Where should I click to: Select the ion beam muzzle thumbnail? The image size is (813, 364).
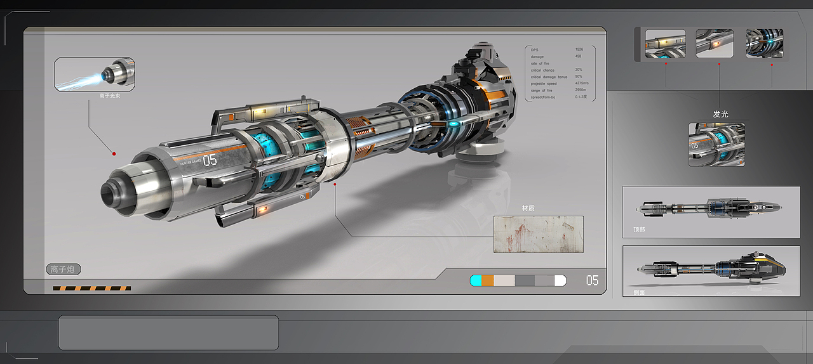(94, 74)
